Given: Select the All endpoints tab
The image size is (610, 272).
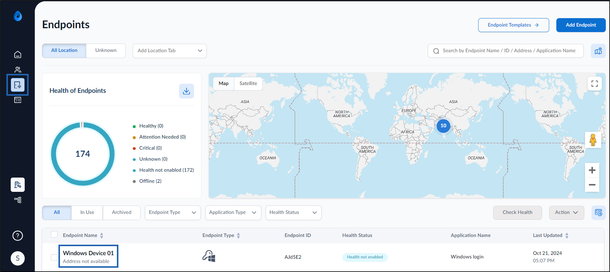Looking at the screenshot, I should [x=57, y=212].
